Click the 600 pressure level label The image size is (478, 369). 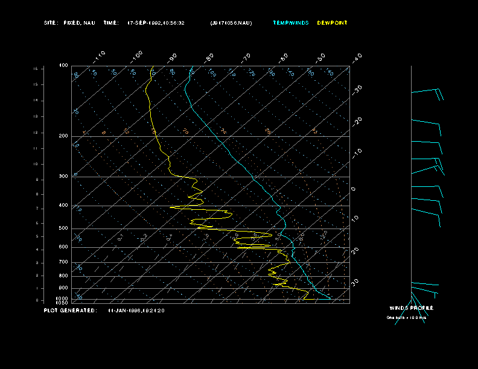(x=63, y=247)
